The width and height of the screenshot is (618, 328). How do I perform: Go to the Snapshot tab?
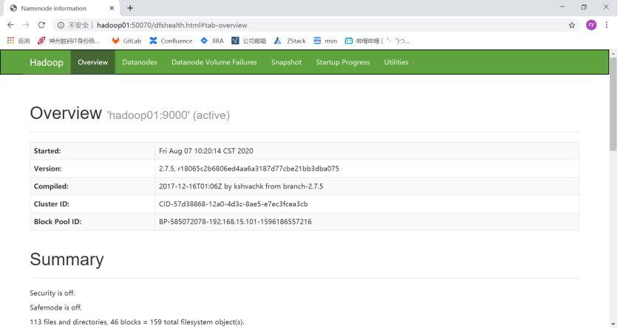[286, 62]
